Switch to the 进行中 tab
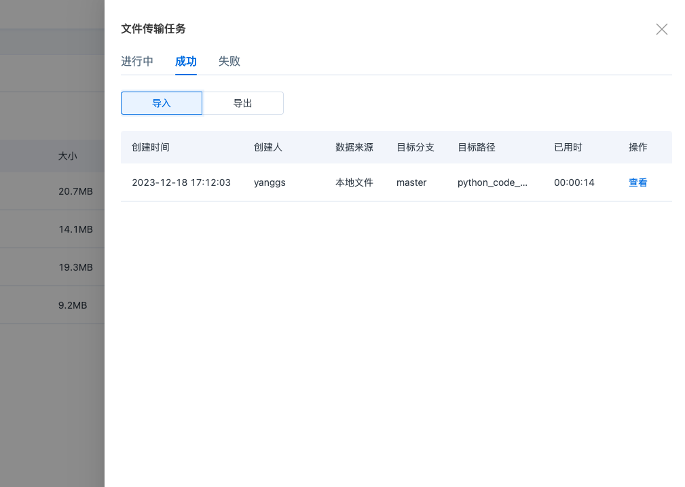The height and width of the screenshot is (487, 685). pos(137,61)
